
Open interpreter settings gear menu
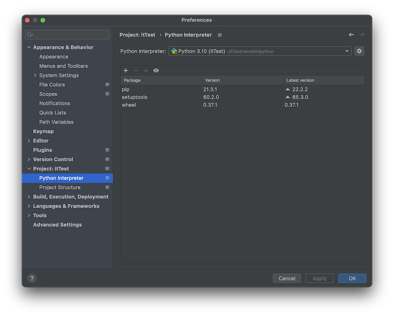[359, 51]
